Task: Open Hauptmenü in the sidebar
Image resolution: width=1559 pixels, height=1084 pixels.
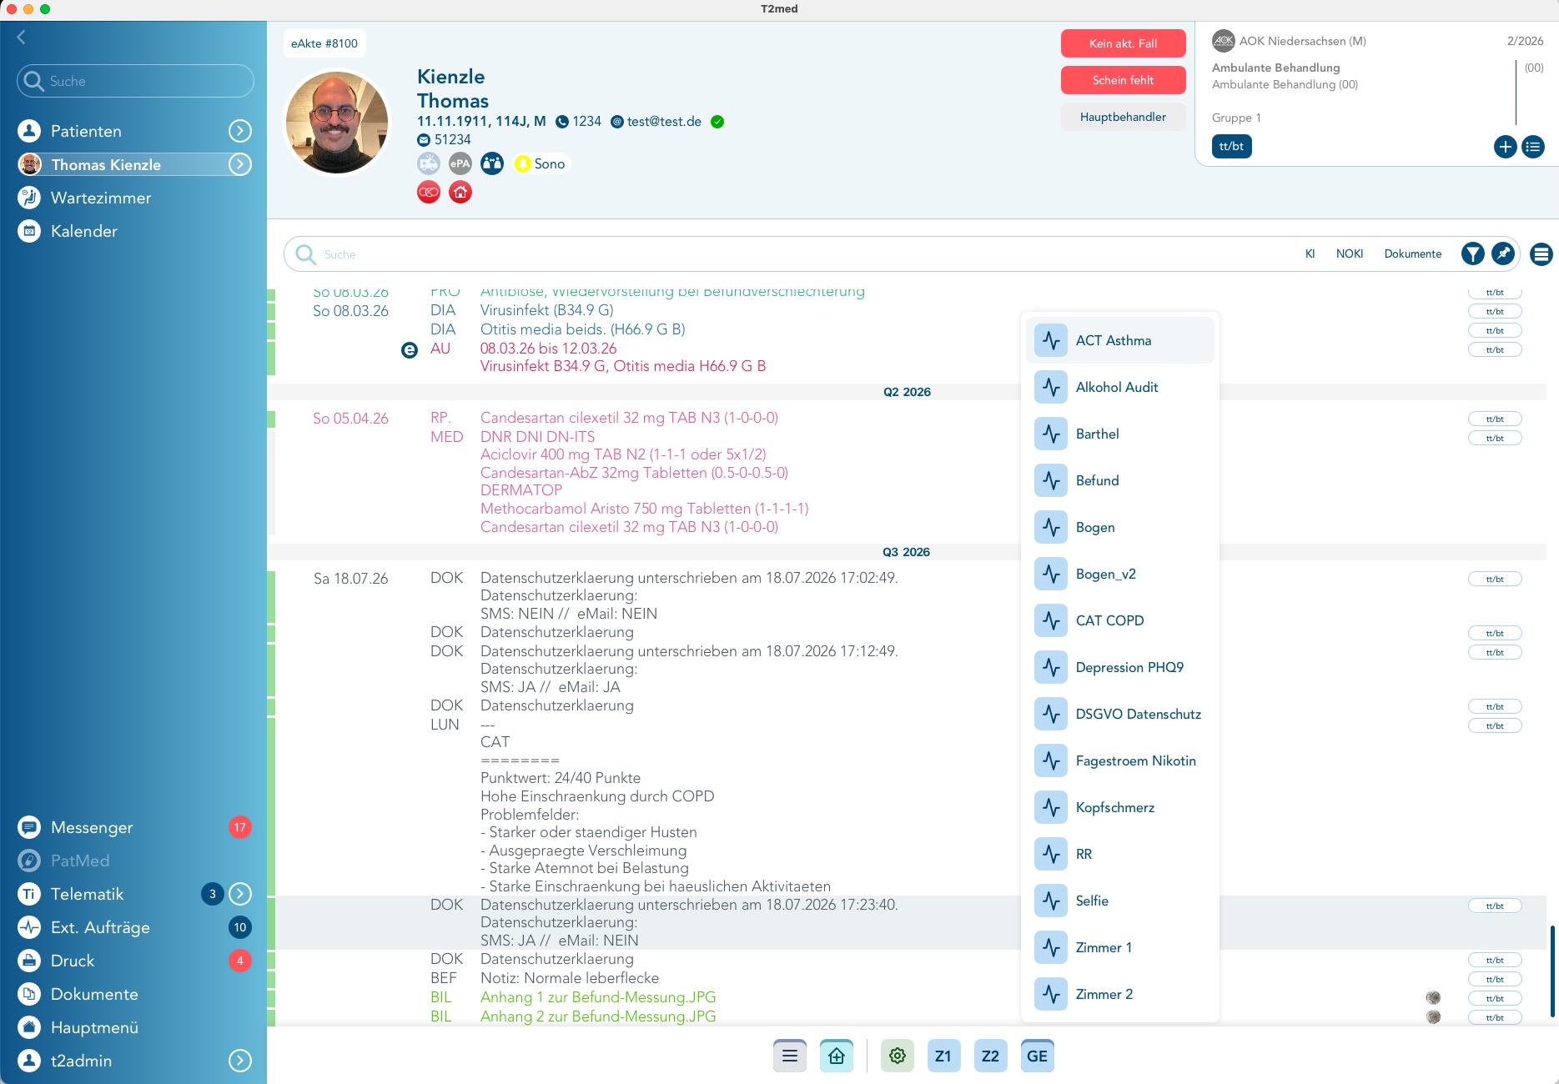Action: (x=93, y=1027)
